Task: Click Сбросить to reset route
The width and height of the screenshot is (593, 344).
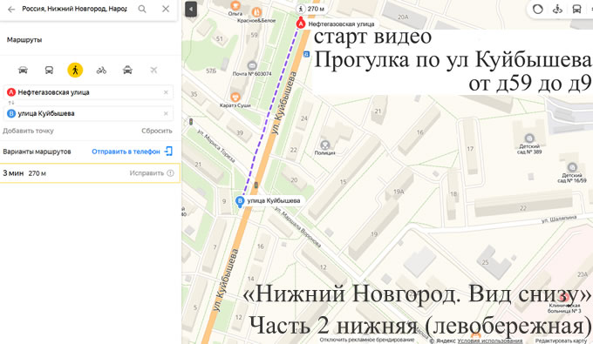Action: pos(157,131)
